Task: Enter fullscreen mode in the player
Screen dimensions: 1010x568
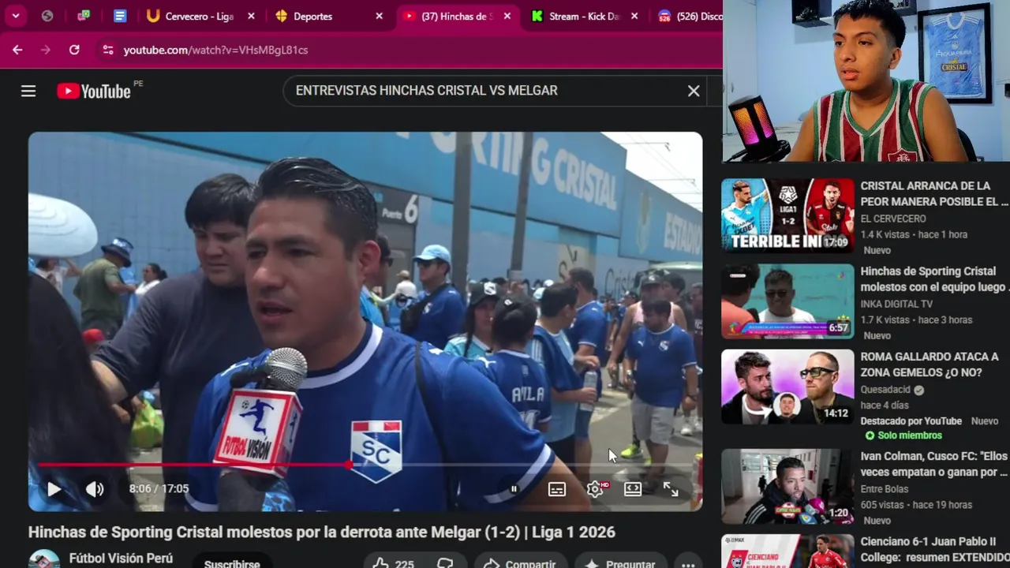Action: point(671,489)
